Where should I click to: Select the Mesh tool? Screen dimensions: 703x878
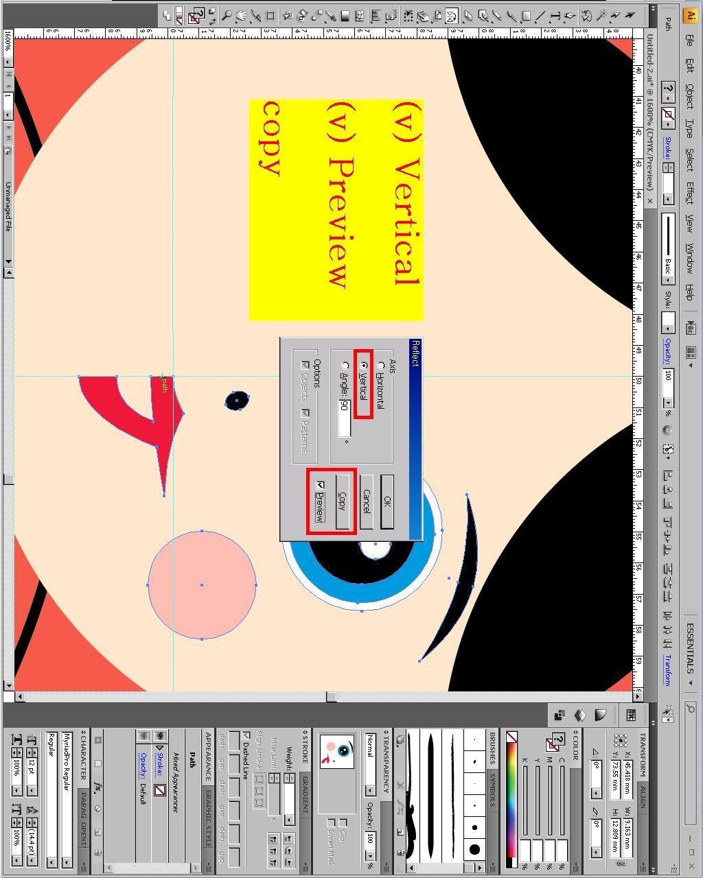(x=360, y=15)
